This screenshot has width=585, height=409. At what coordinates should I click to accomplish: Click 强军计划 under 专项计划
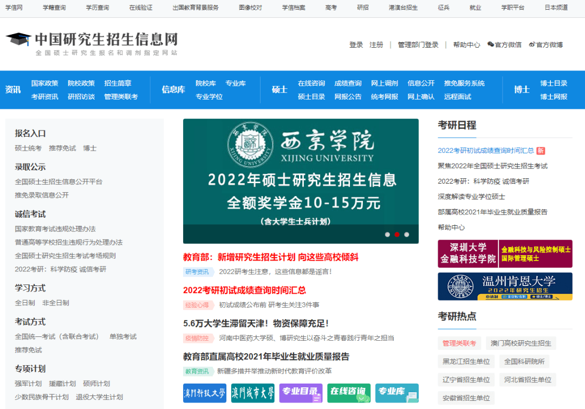tap(28, 384)
